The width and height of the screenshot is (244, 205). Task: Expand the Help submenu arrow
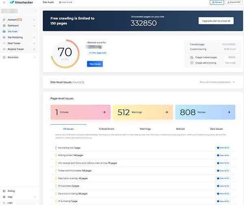[35, 197]
